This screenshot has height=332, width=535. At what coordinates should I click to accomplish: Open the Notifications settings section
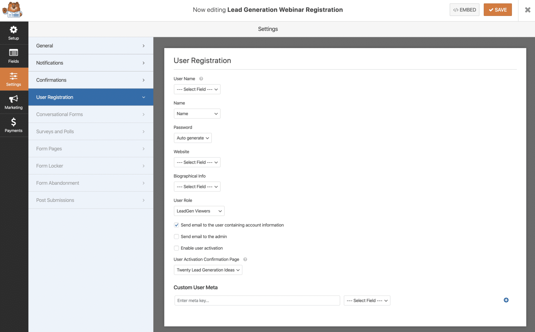(x=91, y=63)
